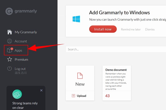Click the Account profile icon
The image size is (166, 110).
[9, 41]
